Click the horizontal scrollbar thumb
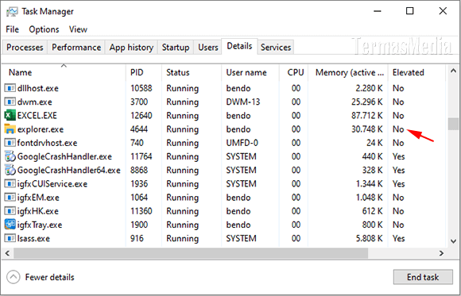The width and height of the screenshot is (461, 296). [191, 253]
